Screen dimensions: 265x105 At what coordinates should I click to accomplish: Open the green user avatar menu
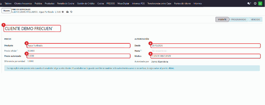pyautogui.click(x=260, y=3)
